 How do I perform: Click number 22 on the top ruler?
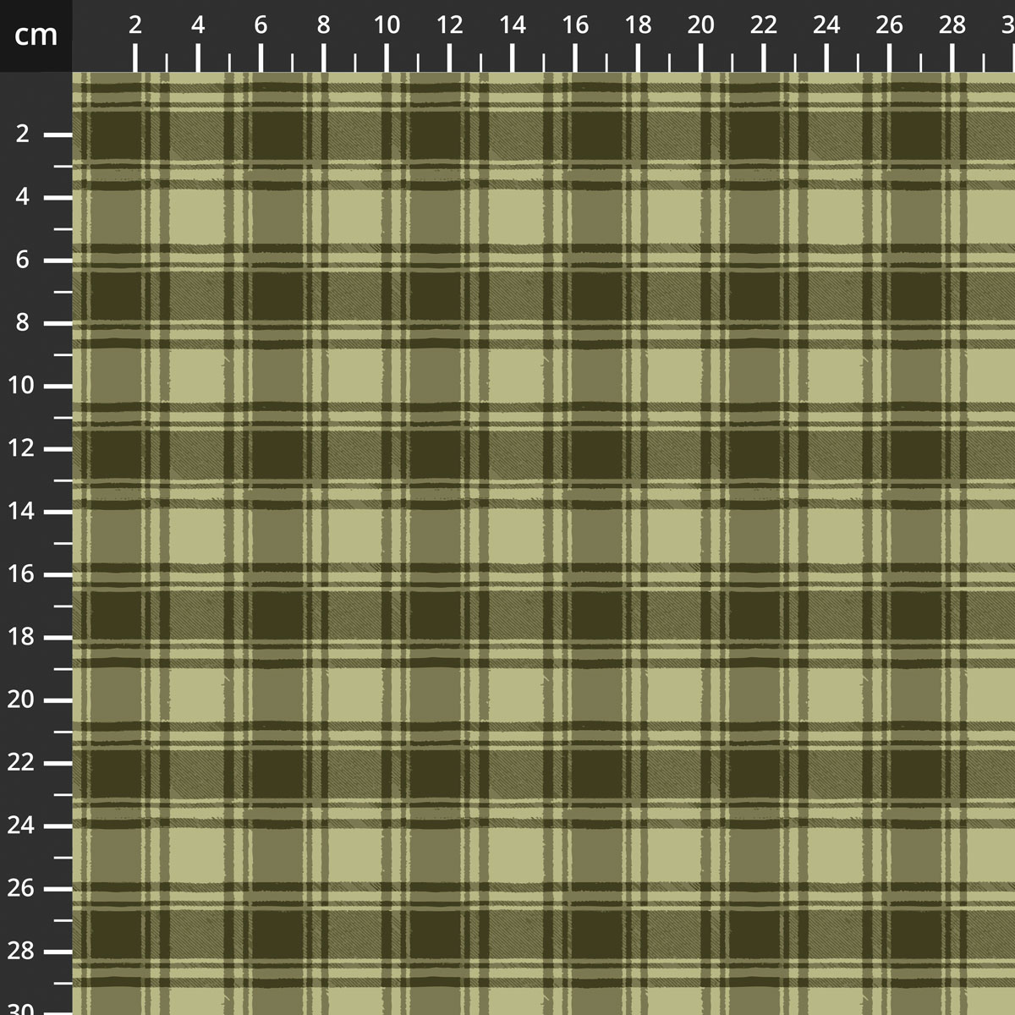(x=764, y=25)
